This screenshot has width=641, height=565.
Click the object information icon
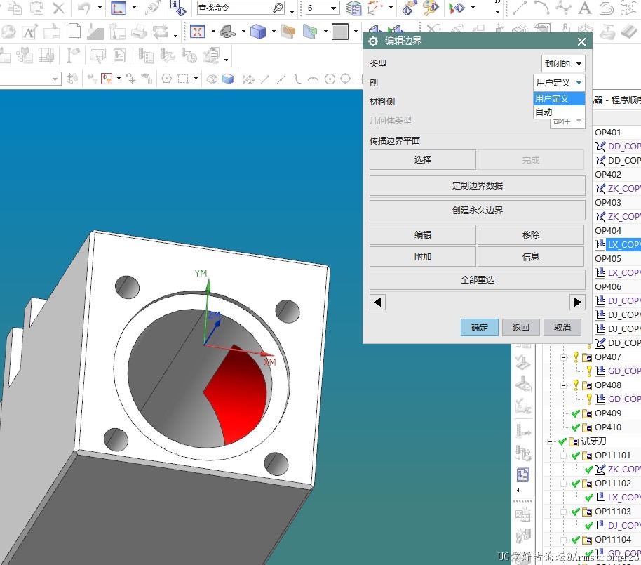coord(178,8)
